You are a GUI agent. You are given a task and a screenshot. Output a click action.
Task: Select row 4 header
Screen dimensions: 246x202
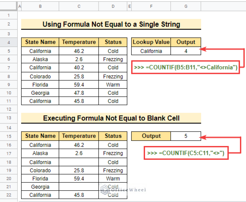pyautogui.click(x=9, y=42)
